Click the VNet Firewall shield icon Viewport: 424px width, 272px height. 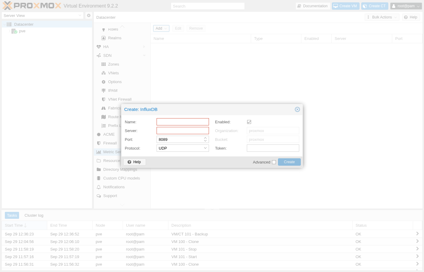click(x=104, y=99)
